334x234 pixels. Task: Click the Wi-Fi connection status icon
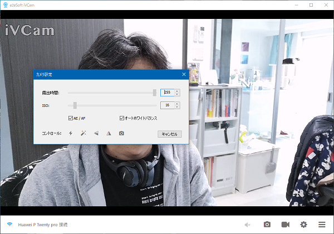[x=9, y=224]
